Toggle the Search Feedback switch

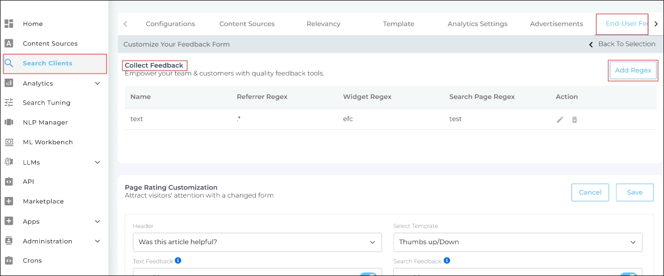pyautogui.click(x=629, y=274)
